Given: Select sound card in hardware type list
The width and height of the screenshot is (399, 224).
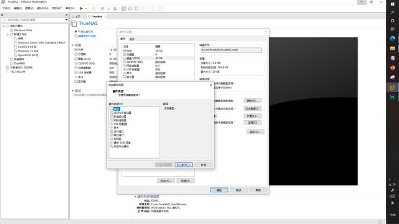Looking at the screenshot, I should [x=115, y=128].
